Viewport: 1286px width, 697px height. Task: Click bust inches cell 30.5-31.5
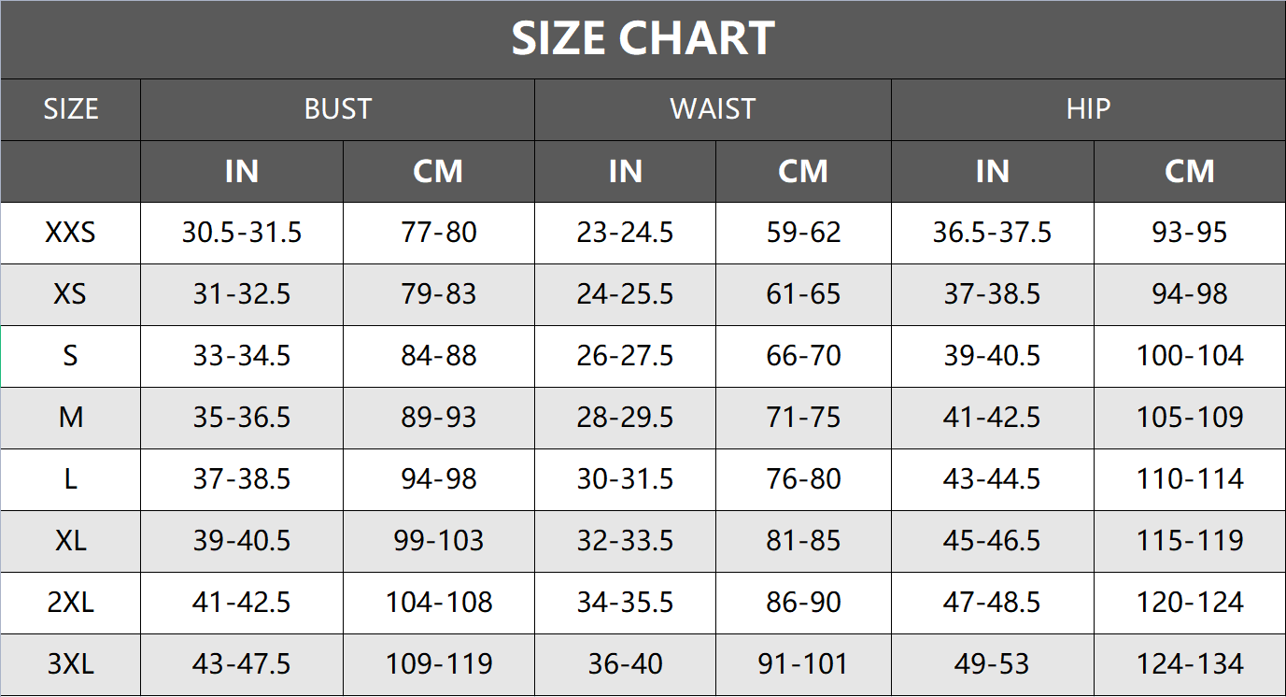(x=242, y=233)
